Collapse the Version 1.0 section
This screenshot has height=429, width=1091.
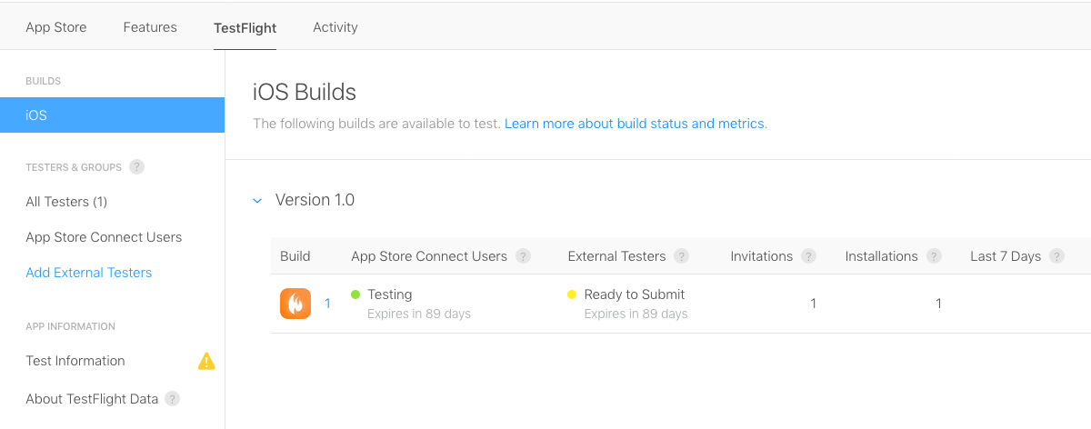click(x=257, y=201)
